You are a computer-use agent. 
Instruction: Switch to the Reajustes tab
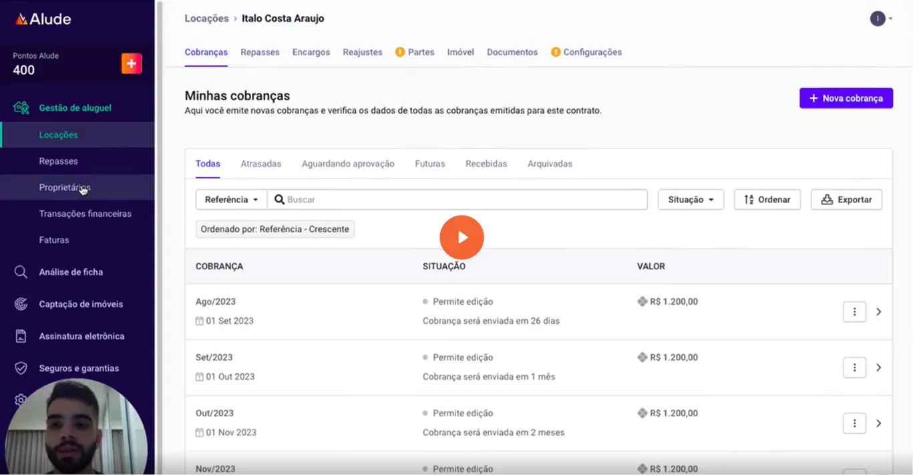pyautogui.click(x=363, y=52)
